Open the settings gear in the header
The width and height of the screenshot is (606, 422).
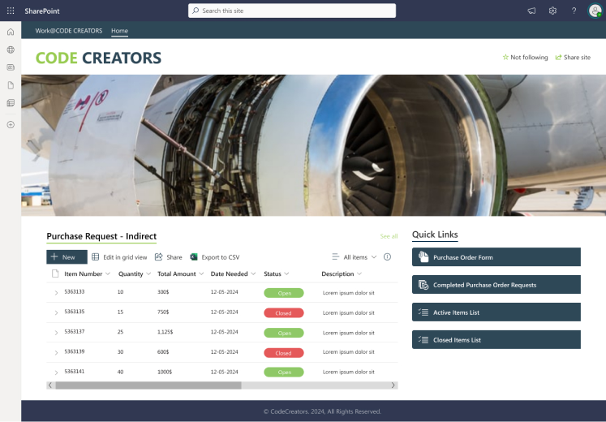click(552, 11)
